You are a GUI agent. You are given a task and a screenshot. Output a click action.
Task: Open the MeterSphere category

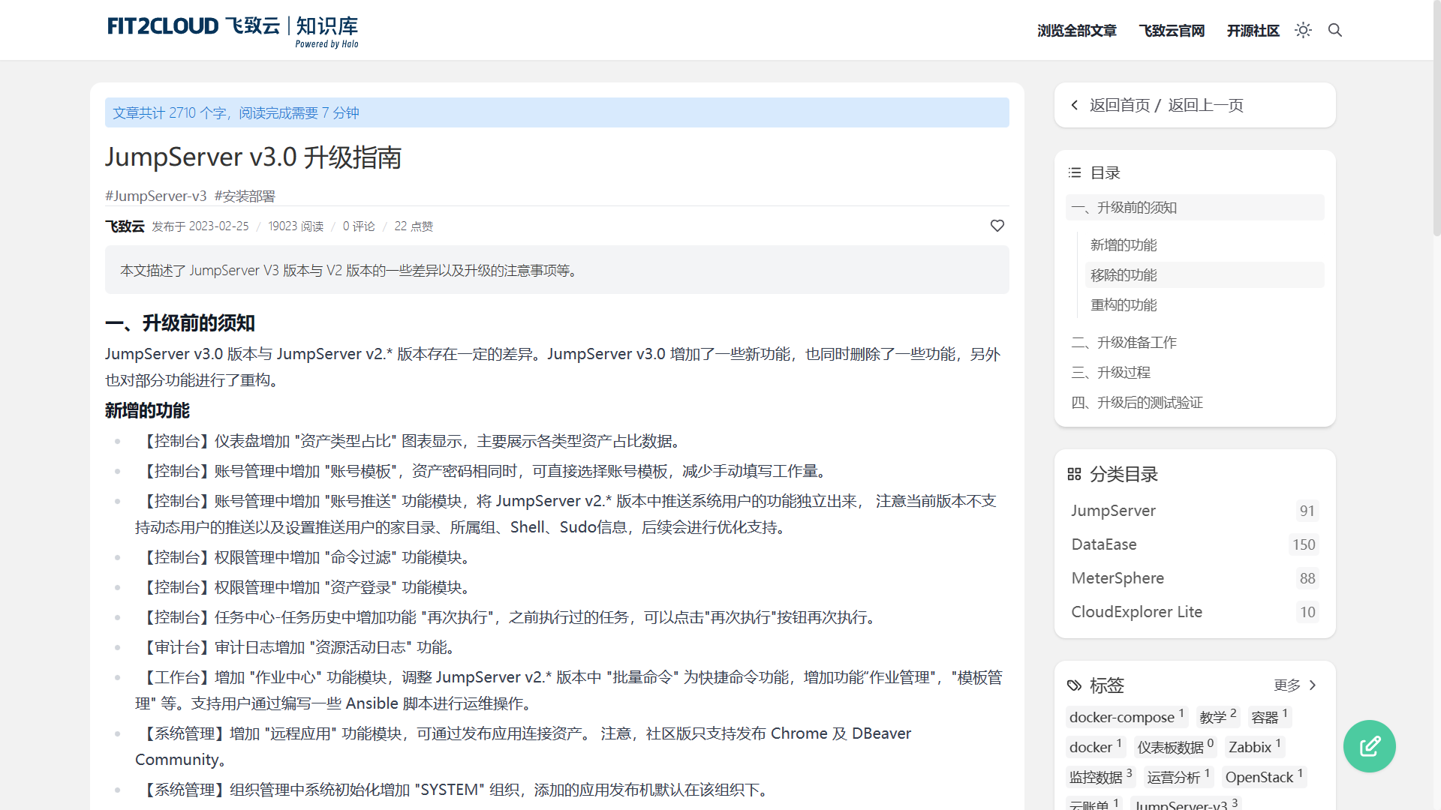(1118, 578)
